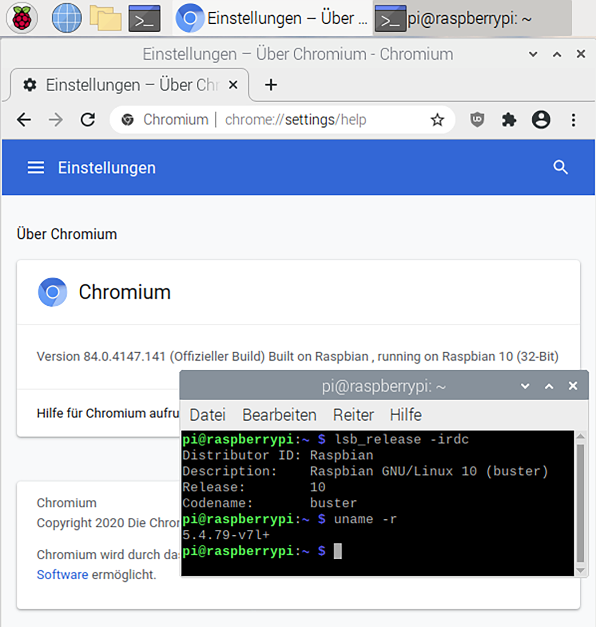Open Hilfe für Chromium aufrufen
596x627 pixels.
coord(108,413)
